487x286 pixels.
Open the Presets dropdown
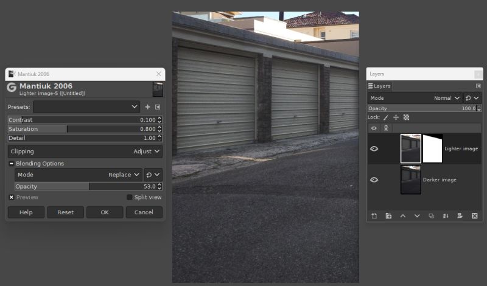coord(86,107)
